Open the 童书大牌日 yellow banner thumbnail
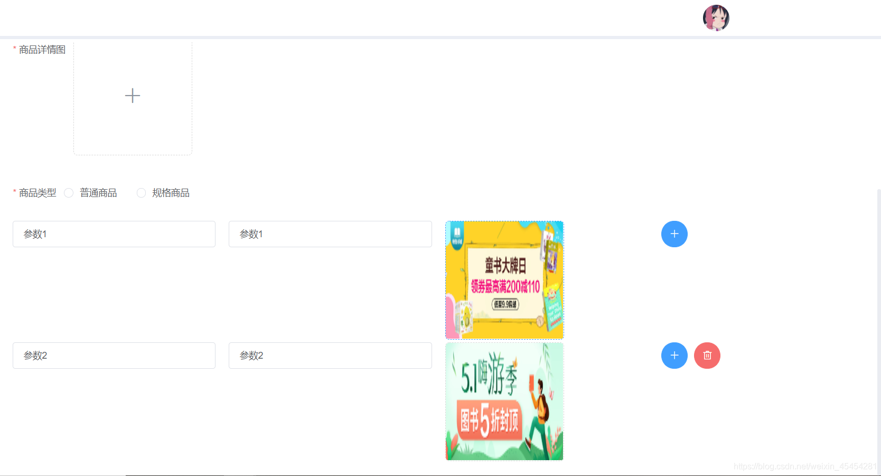 (504, 280)
